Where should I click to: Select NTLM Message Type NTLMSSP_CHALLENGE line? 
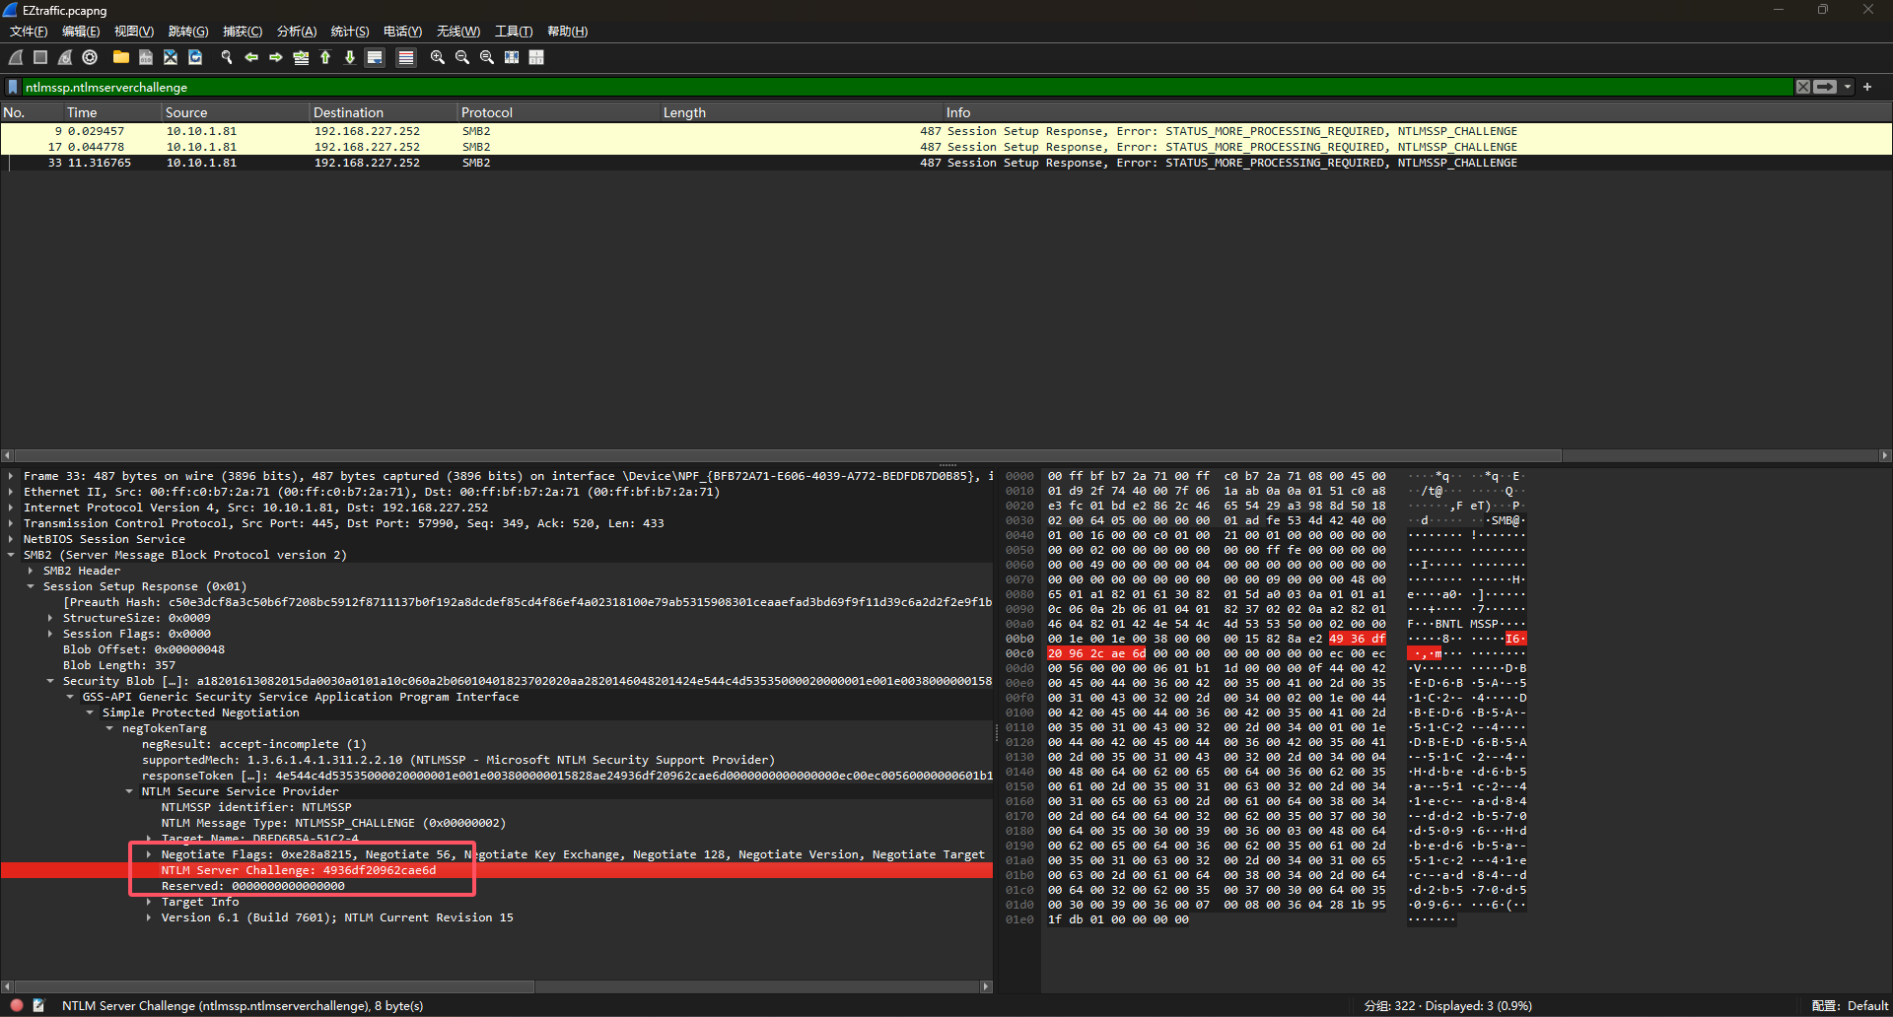coord(333,823)
